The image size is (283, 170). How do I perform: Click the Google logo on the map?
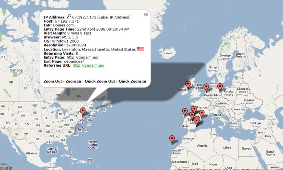(6, 167)
